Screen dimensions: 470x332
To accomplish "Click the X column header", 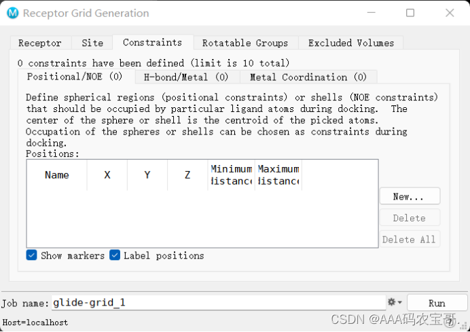I will coord(107,175).
